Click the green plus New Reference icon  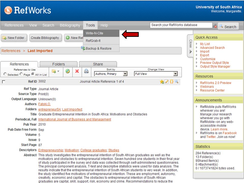tap(68, 38)
